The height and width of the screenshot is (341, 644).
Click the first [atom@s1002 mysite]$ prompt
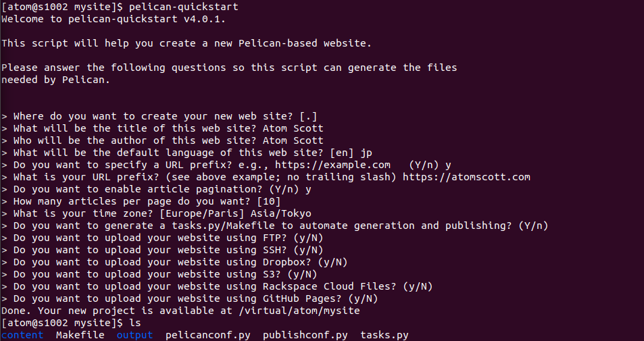click(62, 7)
